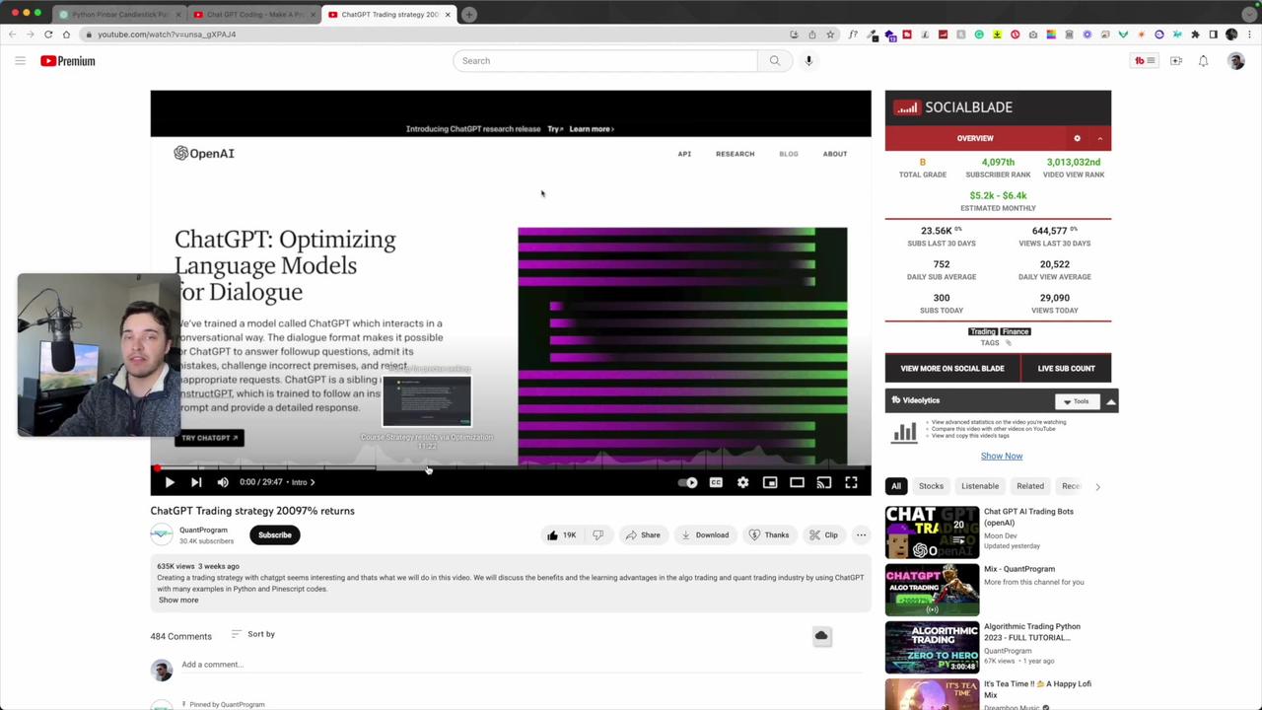Enter fullscreen mode
Viewport: 1262px width, 710px height.
point(851,482)
